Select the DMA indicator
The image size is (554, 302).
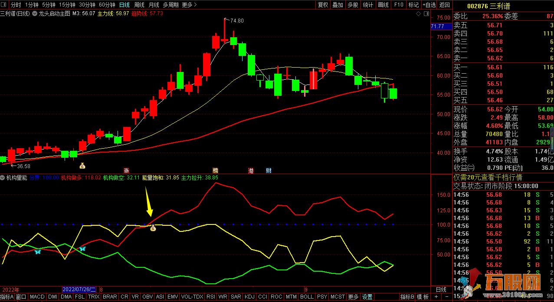tap(66, 297)
